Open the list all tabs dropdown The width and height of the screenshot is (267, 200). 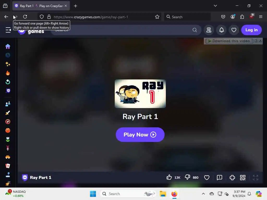[215, 6]
